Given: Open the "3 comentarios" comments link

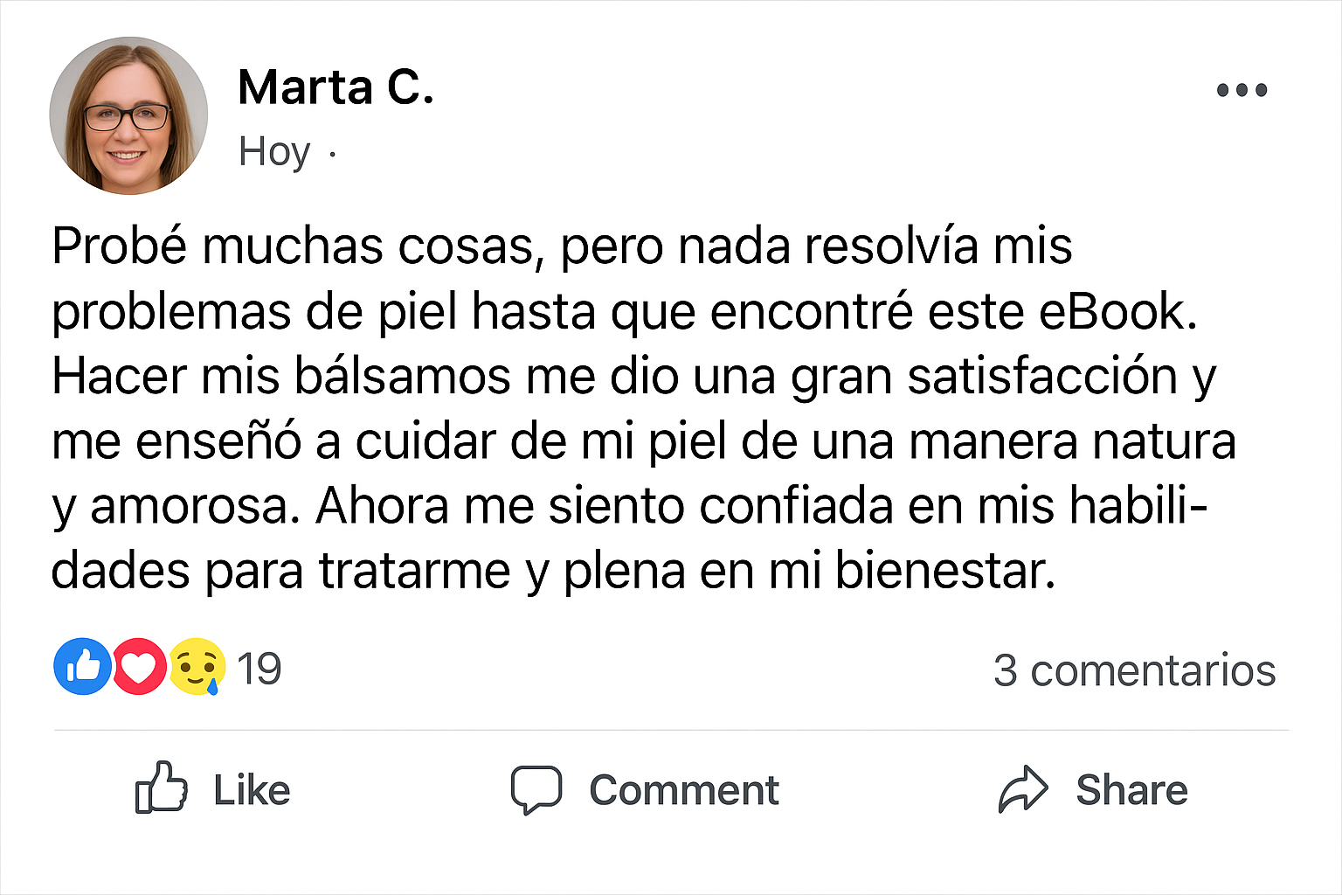Looking at the screenshot, I should 1134,670.
